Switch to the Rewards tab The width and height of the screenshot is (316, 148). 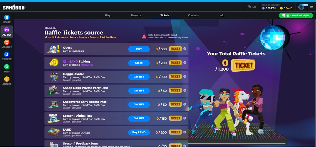[136, 15]
